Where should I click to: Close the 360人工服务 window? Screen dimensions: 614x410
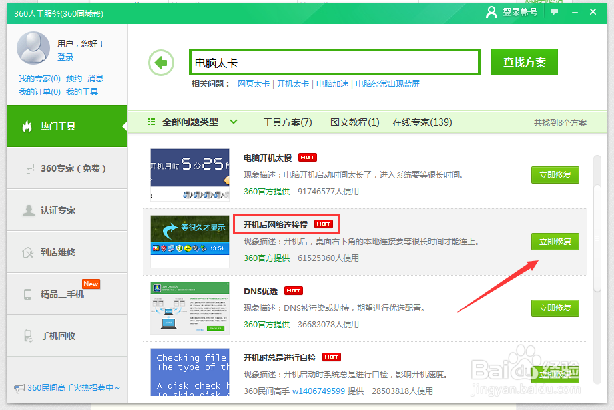(593, 12)
